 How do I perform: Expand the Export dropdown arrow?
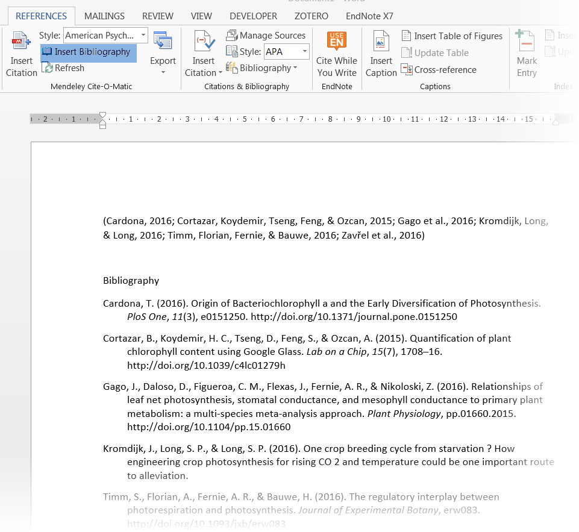163,72
